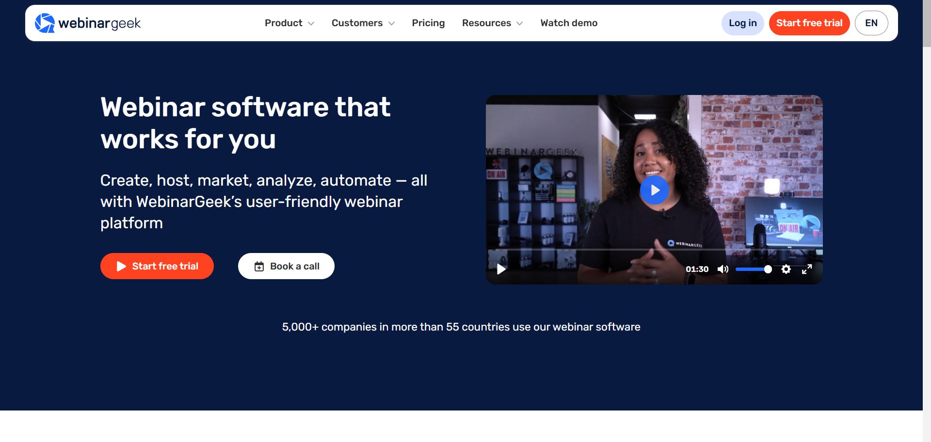Open the Watch demo link
931x442 pixels.
[x=569, y=23]
